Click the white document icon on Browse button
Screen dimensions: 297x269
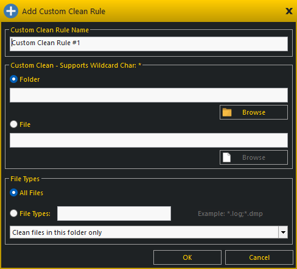point(227,157)
